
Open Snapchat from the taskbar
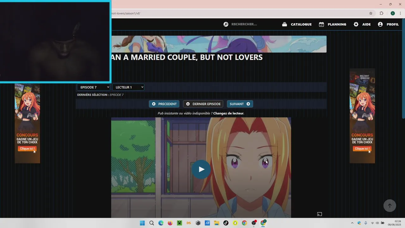(x=235, y=223)
